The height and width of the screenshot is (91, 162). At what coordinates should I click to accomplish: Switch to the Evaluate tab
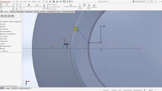[x=36, y=12]
